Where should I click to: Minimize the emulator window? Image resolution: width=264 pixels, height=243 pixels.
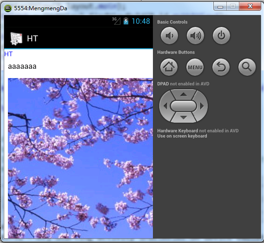click(x=220, y=7)
